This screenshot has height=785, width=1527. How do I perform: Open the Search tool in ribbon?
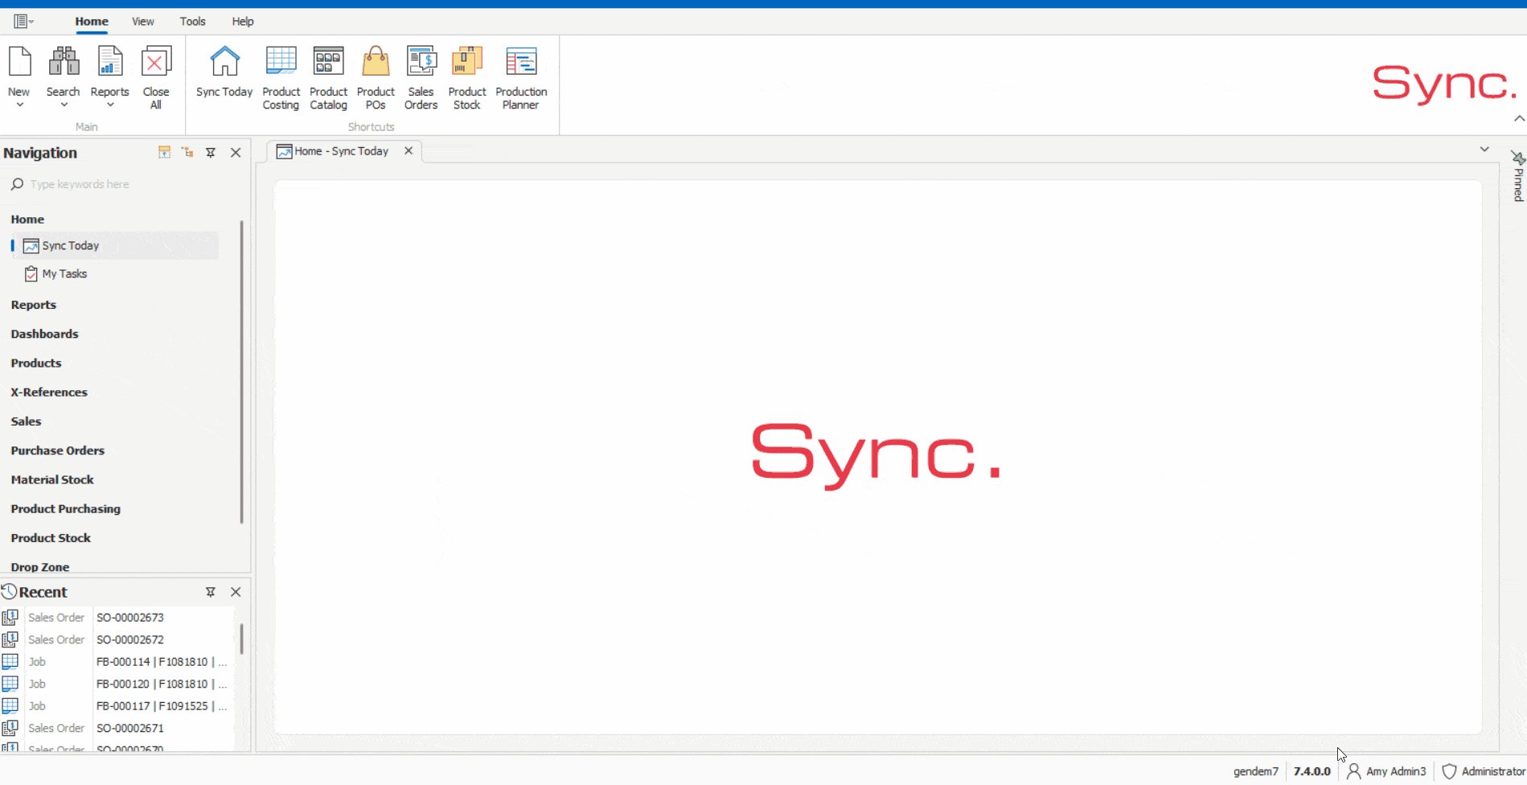click(63, 77)
